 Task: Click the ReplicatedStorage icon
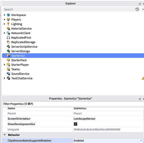click(x=8, y=42)
